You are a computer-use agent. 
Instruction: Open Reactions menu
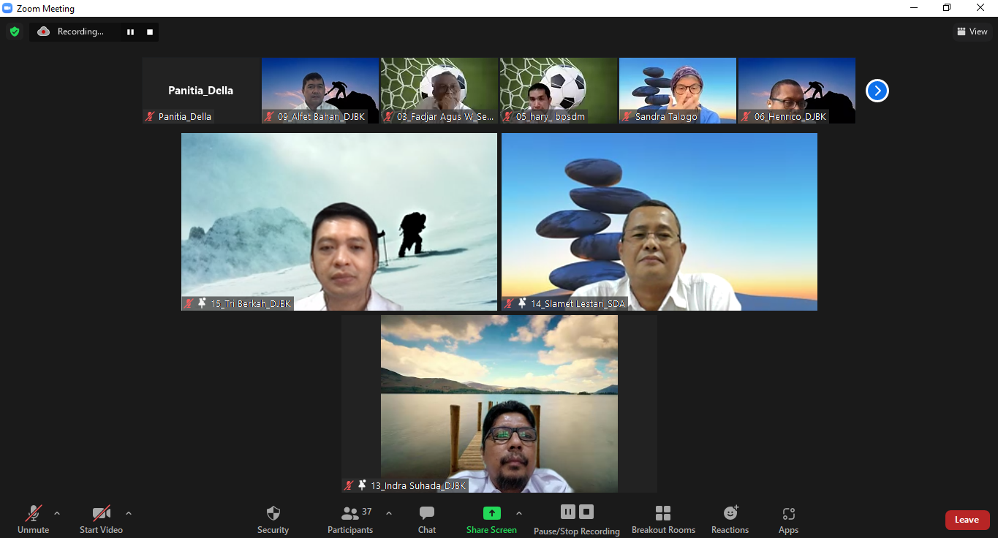click(x=730, y=520)
